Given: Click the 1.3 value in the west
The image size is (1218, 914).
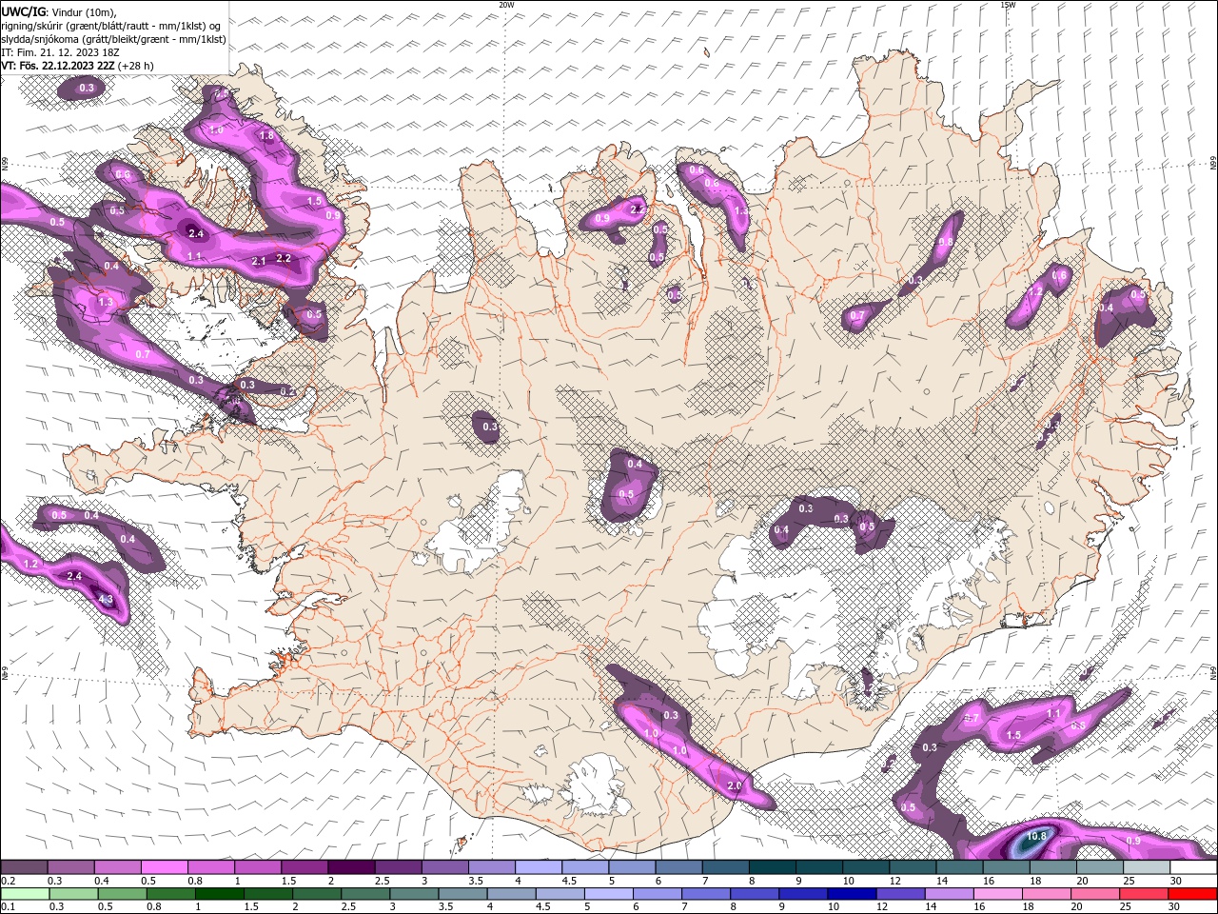Looking at the screenshot, I should click(106, 302).
